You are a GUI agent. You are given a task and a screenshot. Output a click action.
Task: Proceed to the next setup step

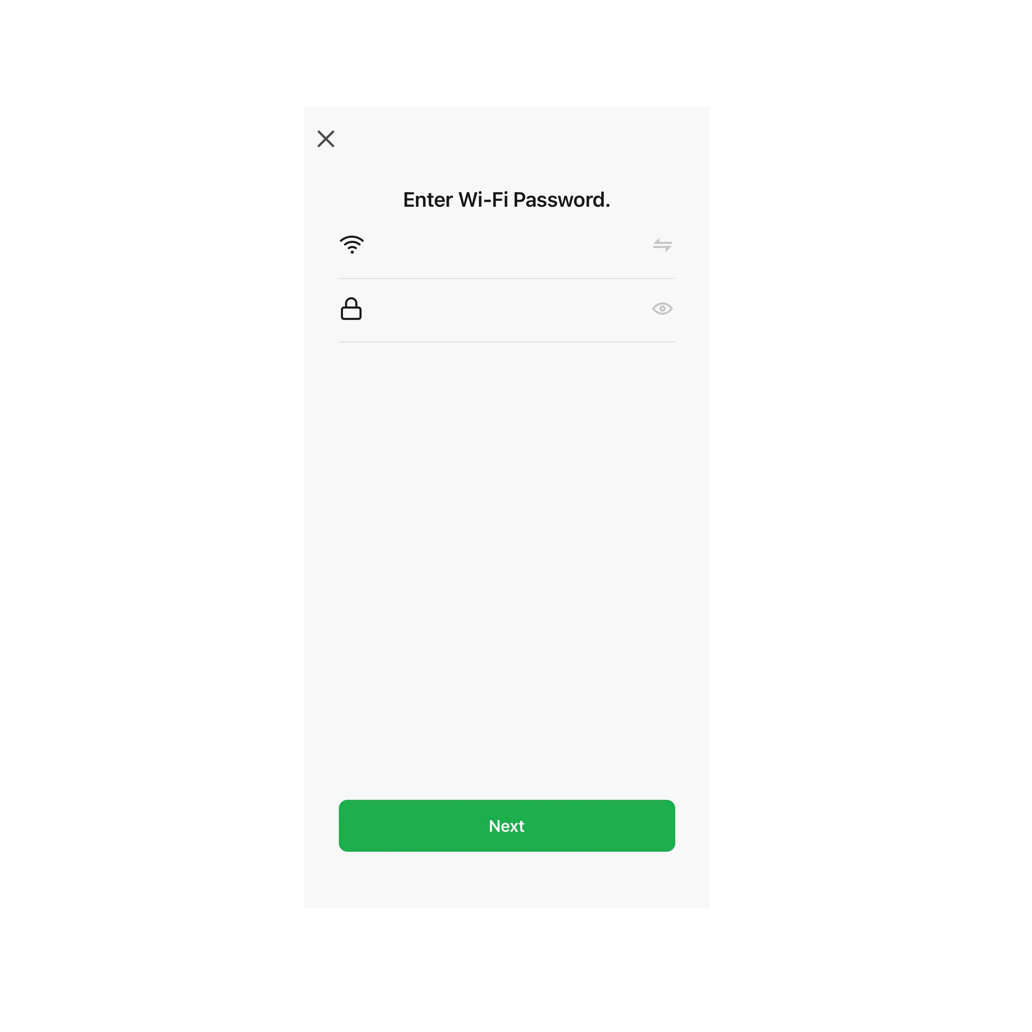click(507, 826)
